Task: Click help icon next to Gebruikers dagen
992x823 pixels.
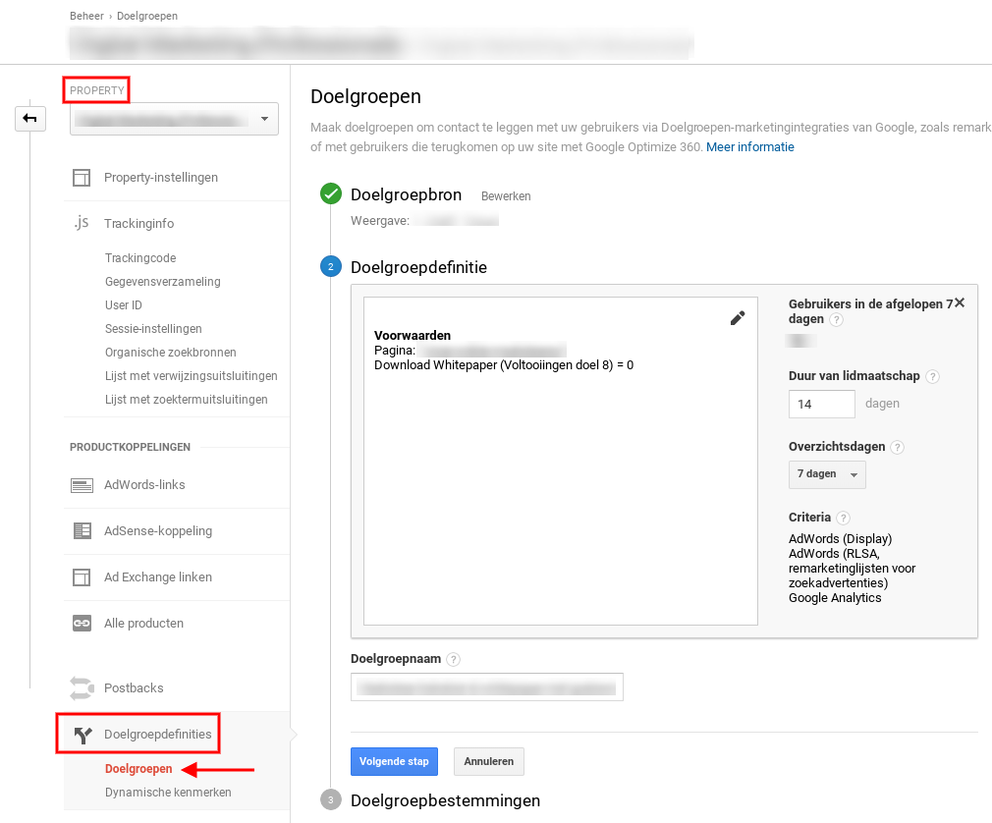Action: pyautogui.click(x=837, y=319)
